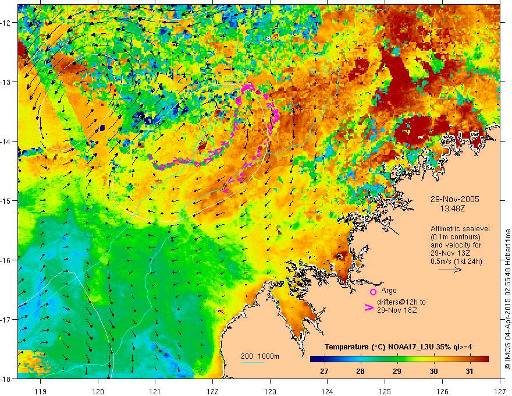
Task: Click the color bar tick label 31
Action: click(x=469, y=371)
